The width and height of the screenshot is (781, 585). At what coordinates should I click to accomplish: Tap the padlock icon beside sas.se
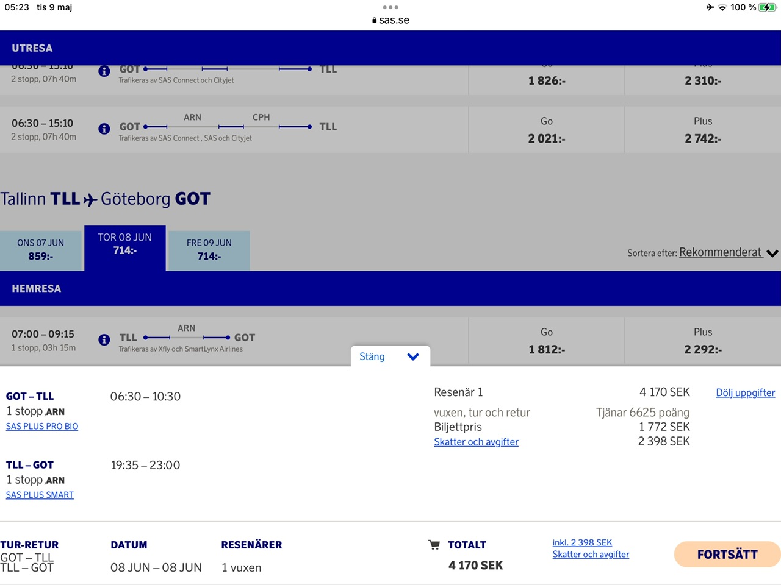(x=374, y=20)
